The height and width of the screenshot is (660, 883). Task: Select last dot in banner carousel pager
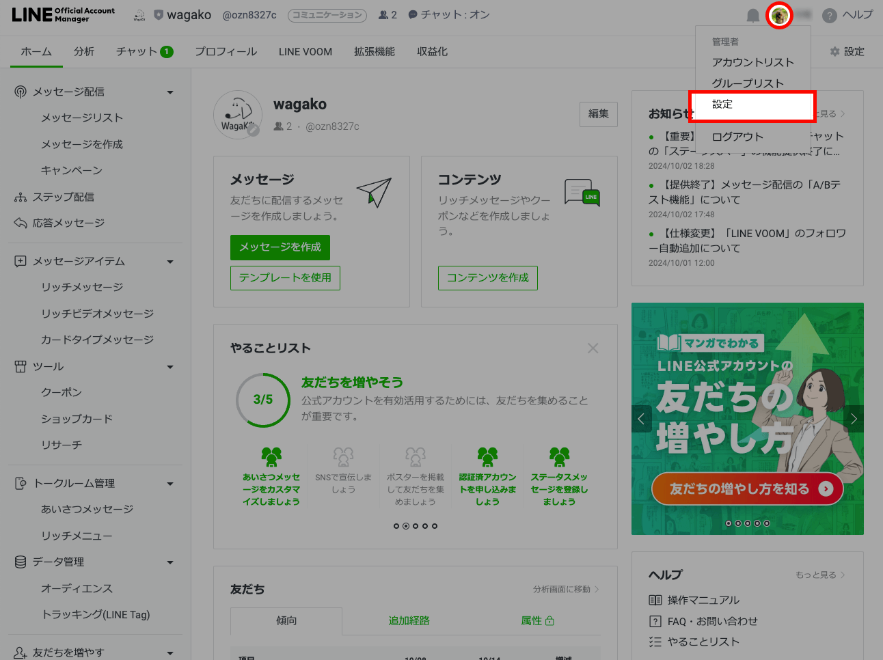767,523
